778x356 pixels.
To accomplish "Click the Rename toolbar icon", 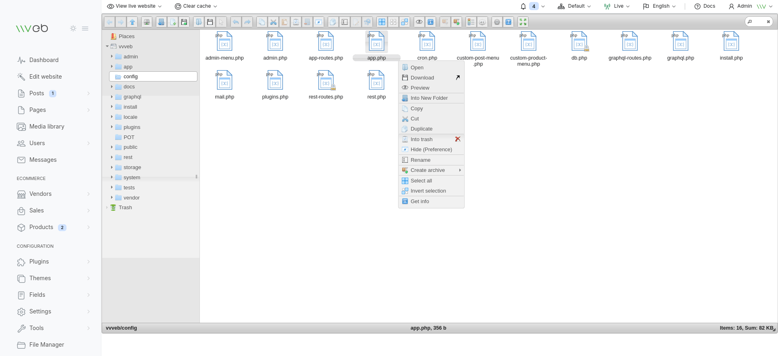I will (x=345, y=22).
